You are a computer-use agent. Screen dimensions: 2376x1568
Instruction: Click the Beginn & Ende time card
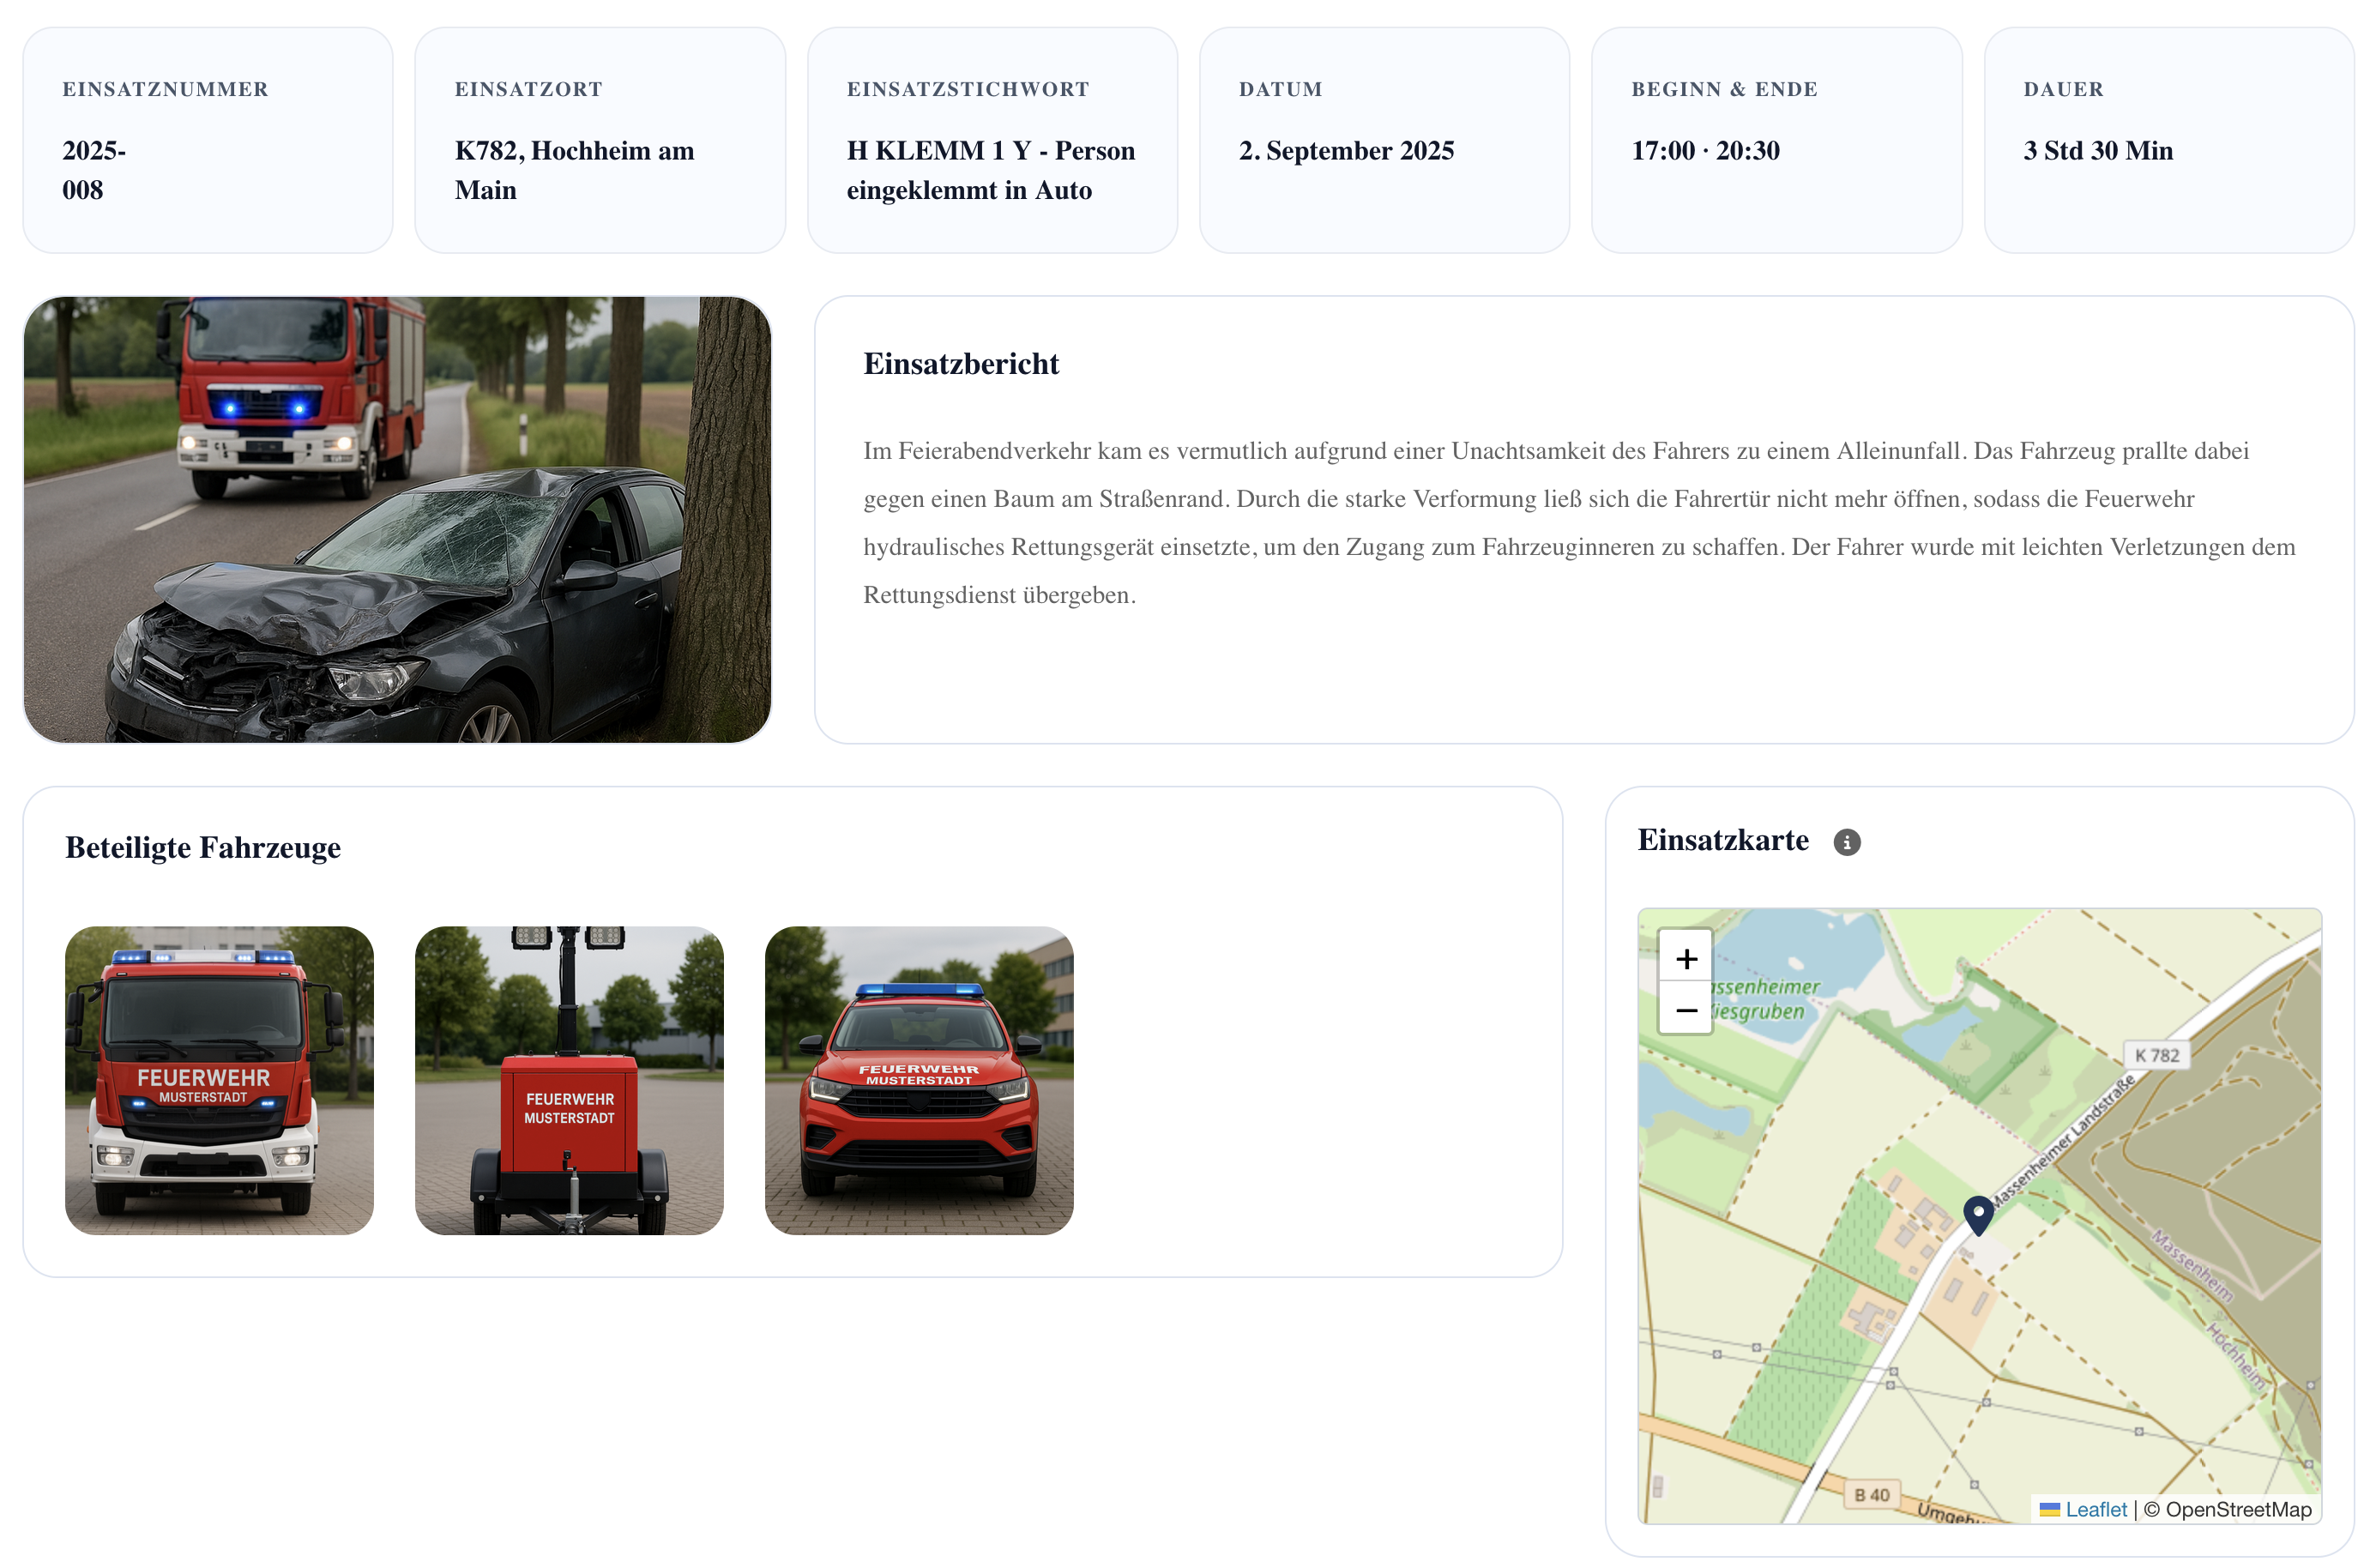1776,140
